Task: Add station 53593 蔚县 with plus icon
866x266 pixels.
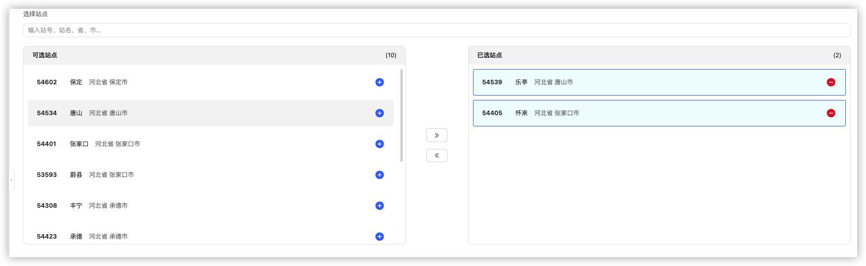Action: [x=379, y=175]
